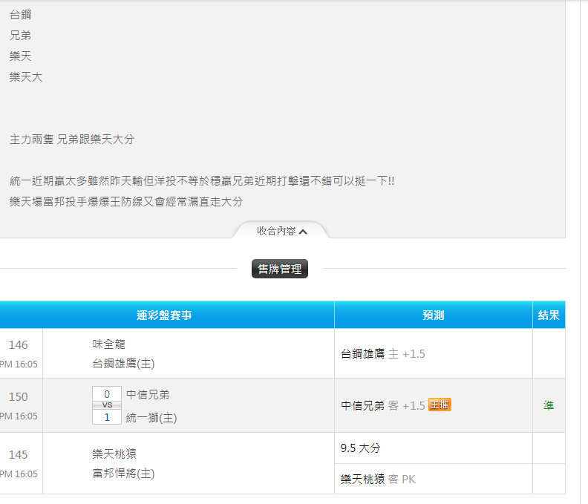
Task: Select the 結果 column header
Action: (x=549, y=315)
